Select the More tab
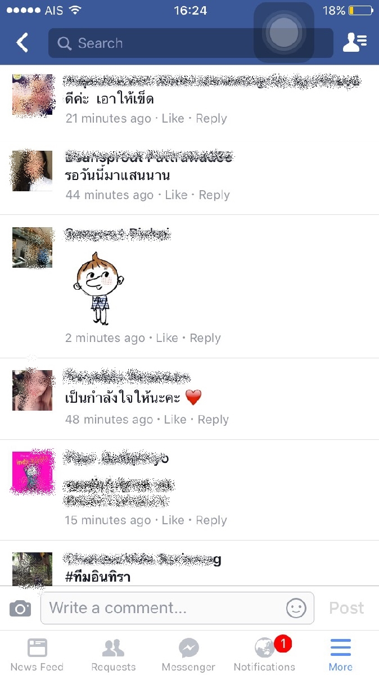 click(x=341, y=654)
